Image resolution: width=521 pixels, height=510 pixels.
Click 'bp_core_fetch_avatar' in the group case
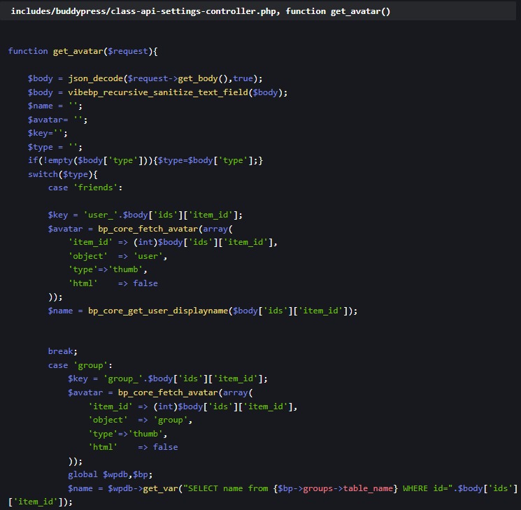click(168, 392)
